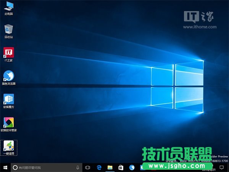Open the Windows Store taskbar icon
This screenshot has width=229, height=172.
[121, 167]
